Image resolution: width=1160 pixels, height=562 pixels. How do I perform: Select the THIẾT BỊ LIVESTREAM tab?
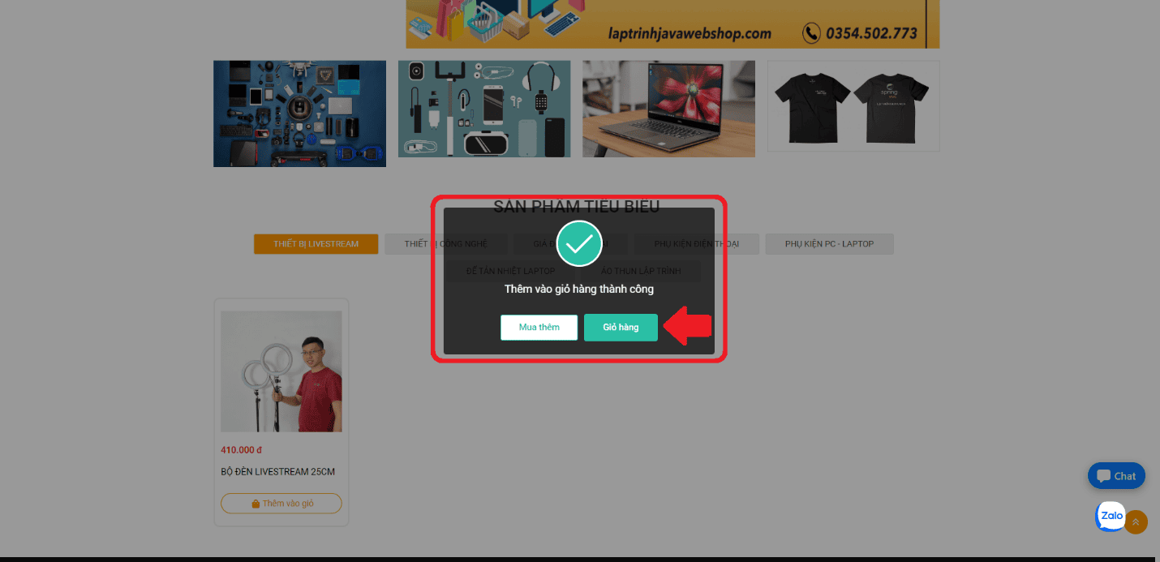click(x=316, y=244)
